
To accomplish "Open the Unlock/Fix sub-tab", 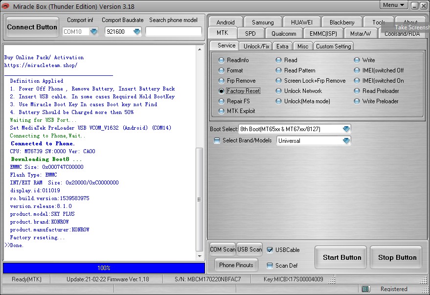I will [256, 46].
